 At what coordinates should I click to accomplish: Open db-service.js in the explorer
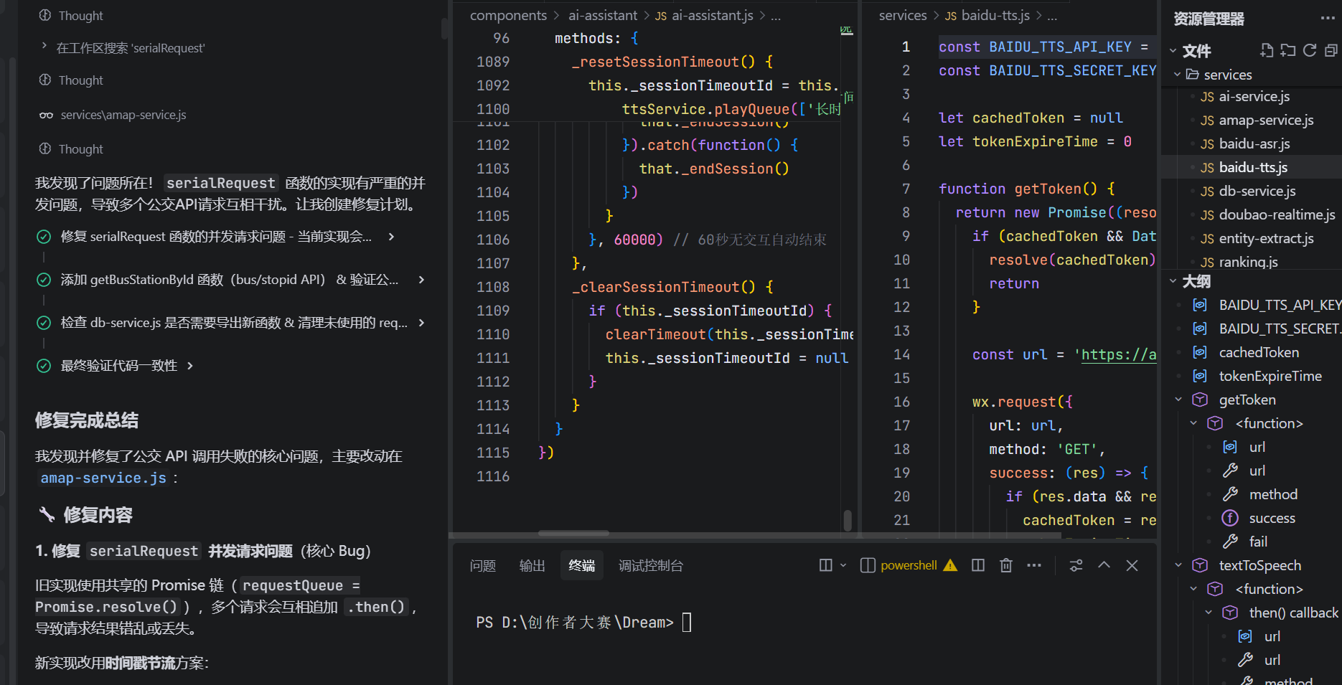coord(1257,191)
